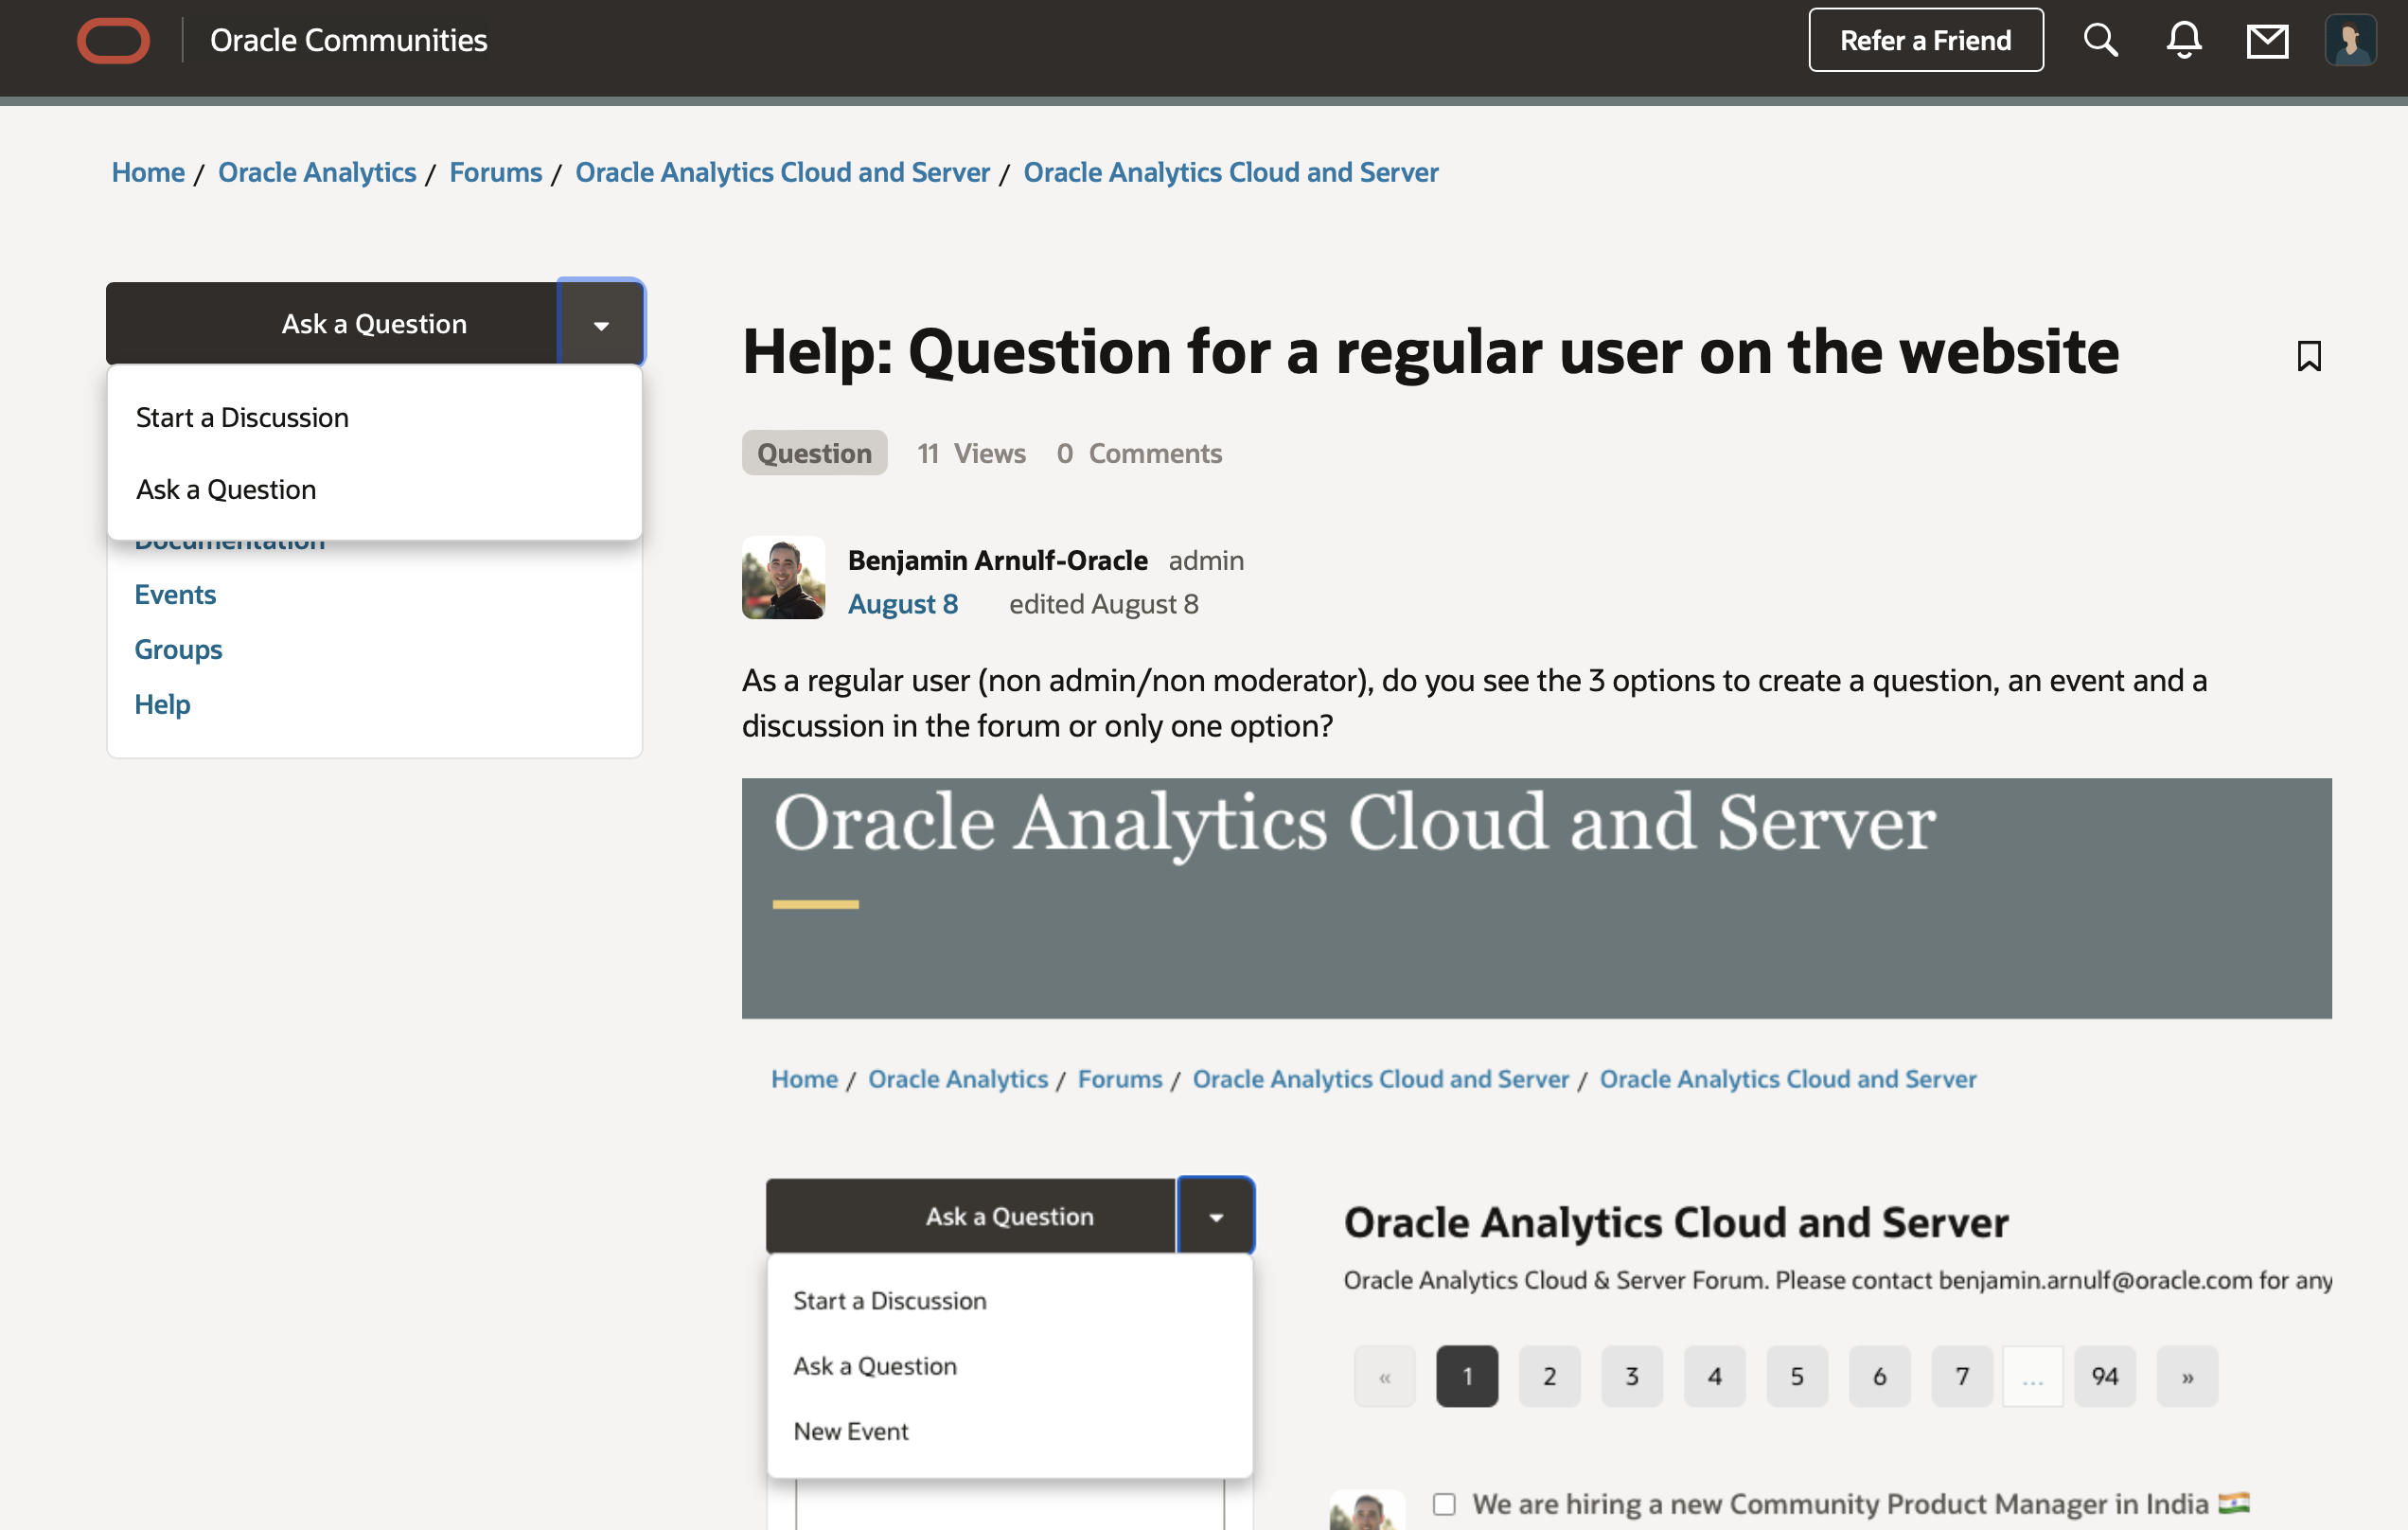Click the admin role label
The width and height of the screenshot is (2408, 1530).
[1206, 560]
